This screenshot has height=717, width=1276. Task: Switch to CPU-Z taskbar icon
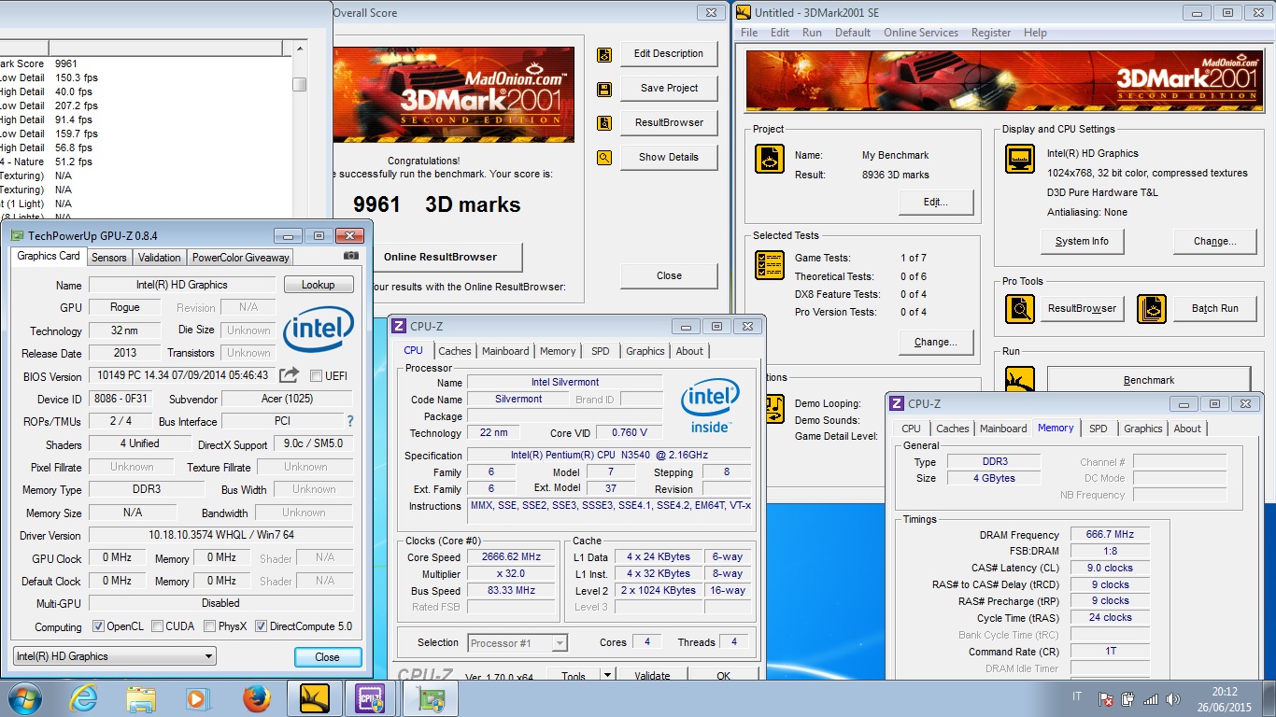point(371,697)
